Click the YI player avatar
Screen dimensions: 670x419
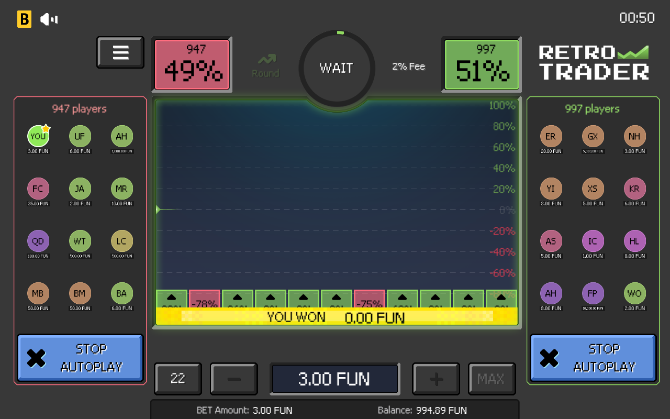click(551, 189)
